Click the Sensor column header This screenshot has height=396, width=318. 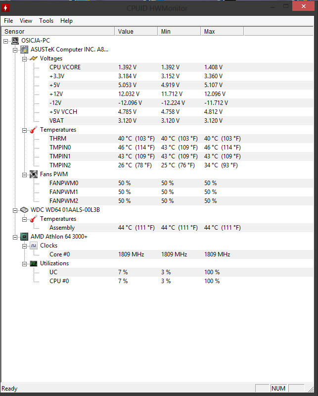(x=57, y=32)
